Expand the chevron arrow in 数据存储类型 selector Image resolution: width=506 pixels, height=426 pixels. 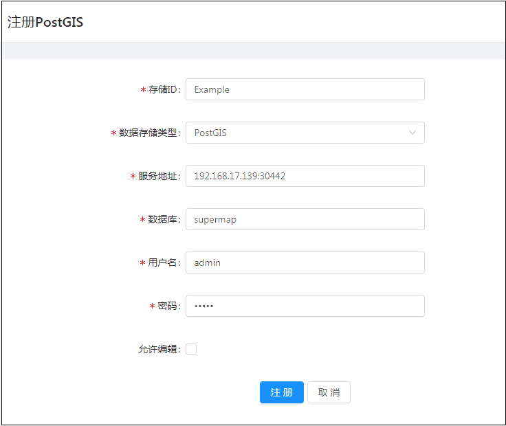412,133
